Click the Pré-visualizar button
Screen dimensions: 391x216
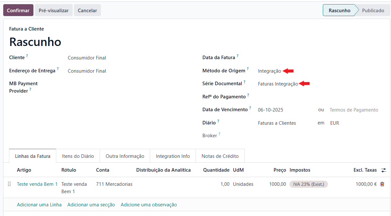point(54,10)
